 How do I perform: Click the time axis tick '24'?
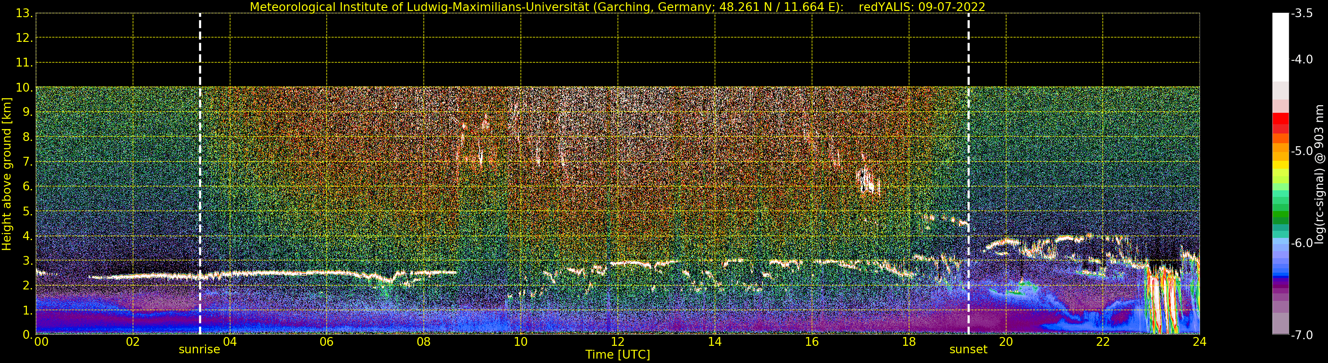click(x=1200, y=342)
